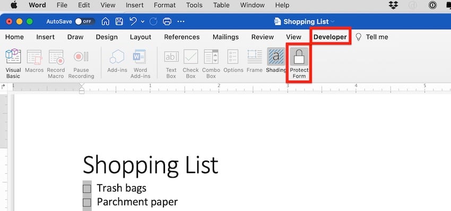Image resolution: width=451 pixels, height=211 pixels.
Task: Check the Trash bags checkbox
Action: (x=87, y=189)
